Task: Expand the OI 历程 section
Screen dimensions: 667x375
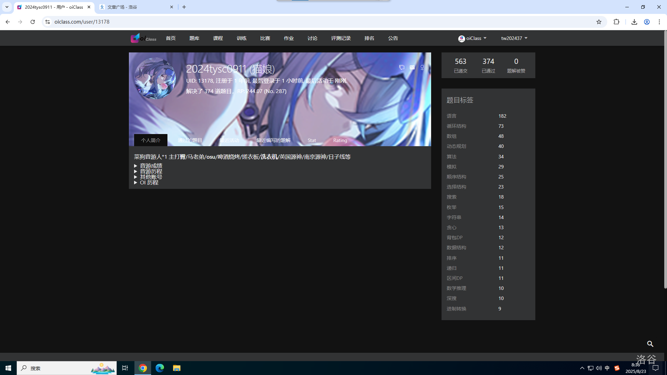Action: (149, 183)
